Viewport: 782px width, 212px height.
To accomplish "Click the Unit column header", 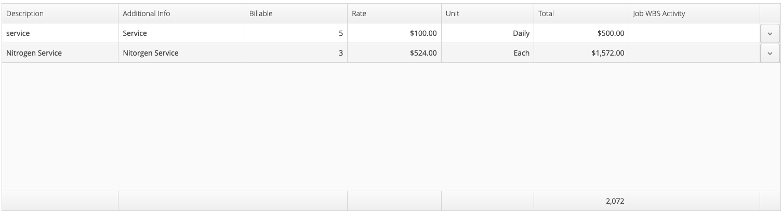I will (x=488, y=14).
